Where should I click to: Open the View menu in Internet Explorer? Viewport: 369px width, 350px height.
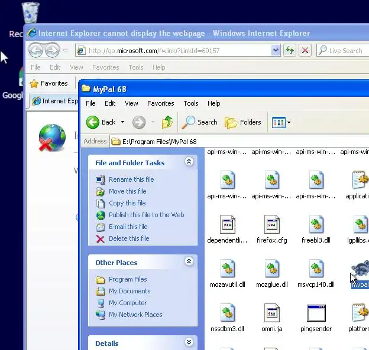point(76,67)
